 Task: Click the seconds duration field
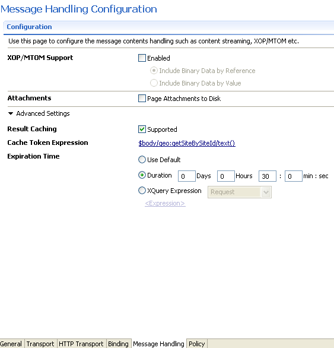point(294,176)
